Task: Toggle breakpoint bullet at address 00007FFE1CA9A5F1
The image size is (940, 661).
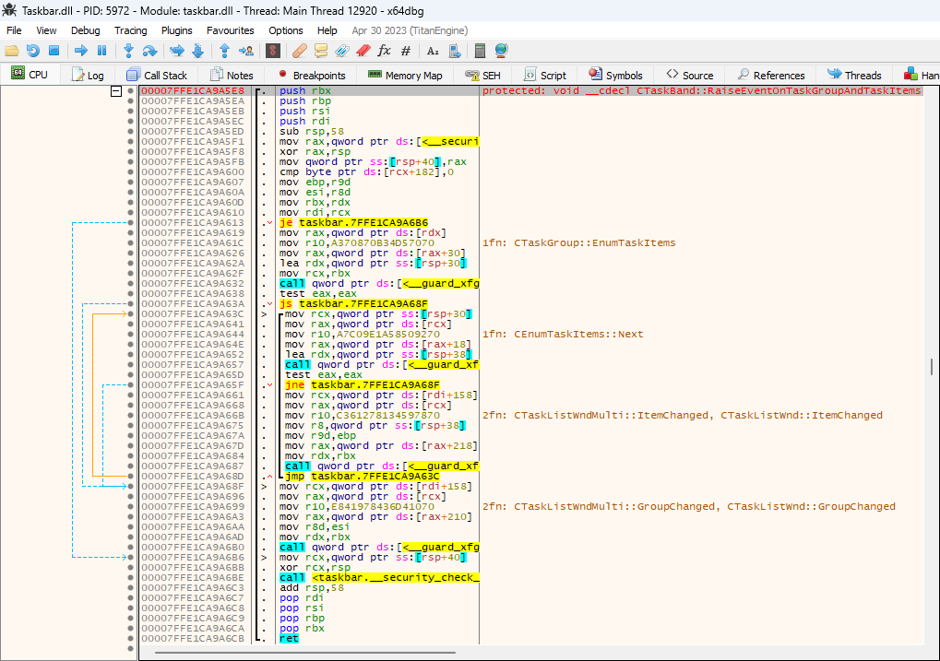Action: point(130,142)
